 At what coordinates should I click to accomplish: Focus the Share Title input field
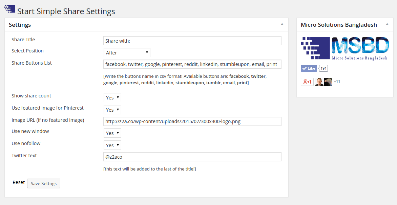192,41
